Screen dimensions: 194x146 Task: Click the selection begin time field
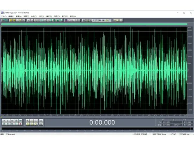coord(166,122)
